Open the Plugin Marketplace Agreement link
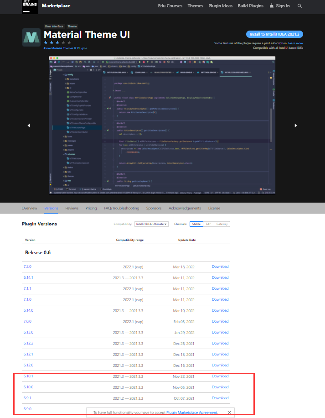Viewport: 325px width, 418px height. pos(192,413)
